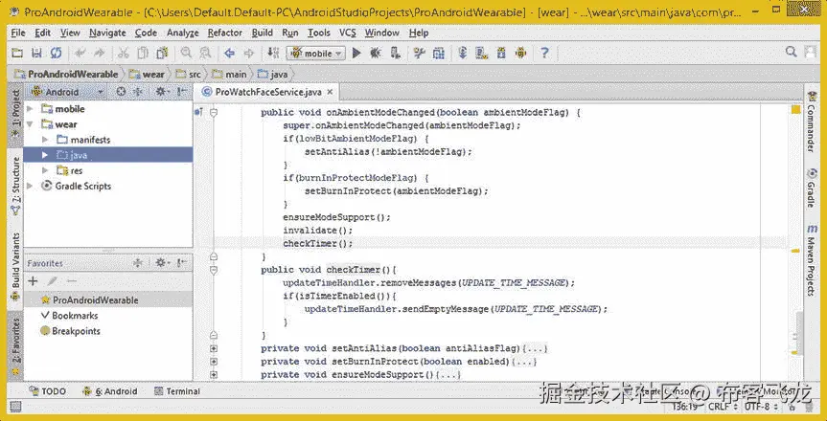The image size is (827, 421).
Task: Click the Make Project build icon
Action: coord(273,53)
